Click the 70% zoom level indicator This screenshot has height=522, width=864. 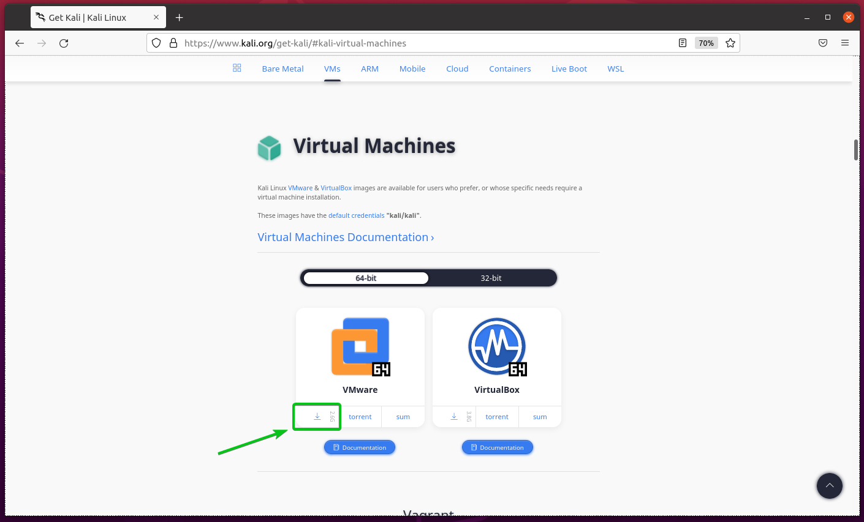click(706, 43)
